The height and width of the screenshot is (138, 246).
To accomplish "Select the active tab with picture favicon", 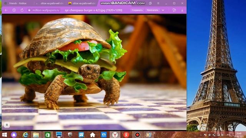I will (x=82, y=3).
